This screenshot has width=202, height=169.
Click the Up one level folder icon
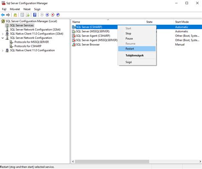tap(15, 15)
